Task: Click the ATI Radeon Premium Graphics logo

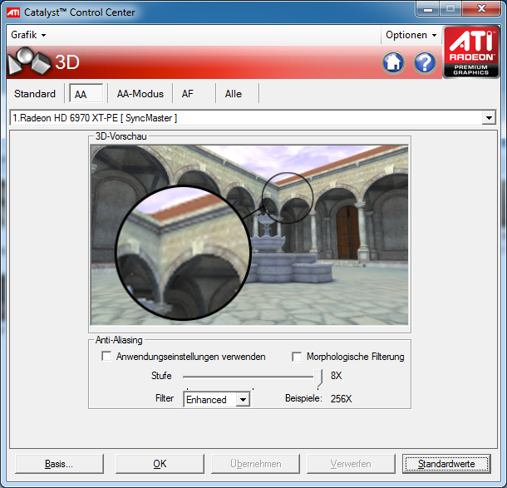Action: coord(470,52)
